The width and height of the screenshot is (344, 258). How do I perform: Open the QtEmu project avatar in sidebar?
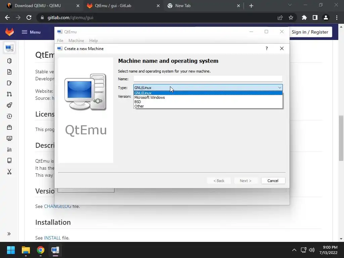[x=9, y=48]
